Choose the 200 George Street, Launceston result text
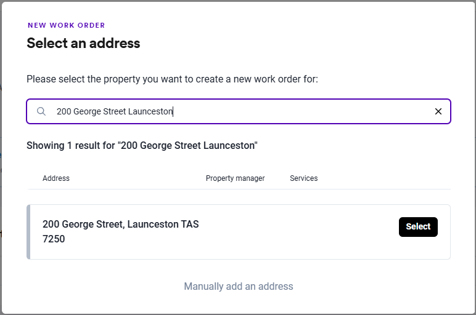 pos(120,225)
